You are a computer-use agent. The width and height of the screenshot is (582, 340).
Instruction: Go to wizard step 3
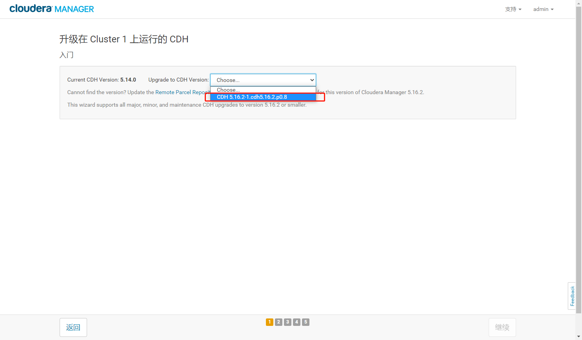pyautogui.click(x=287, y=322)
